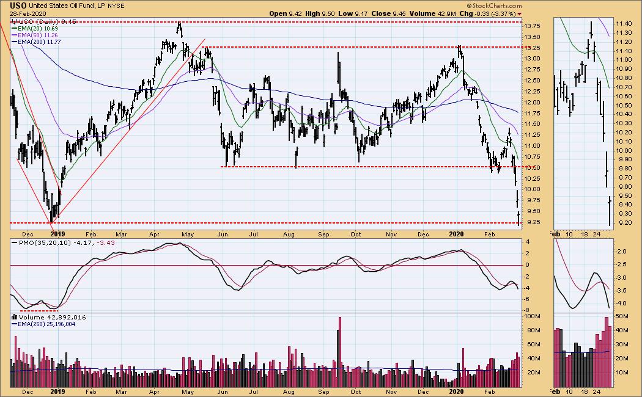Click the EMA(200) 11.77 legend label

[39, 42]
